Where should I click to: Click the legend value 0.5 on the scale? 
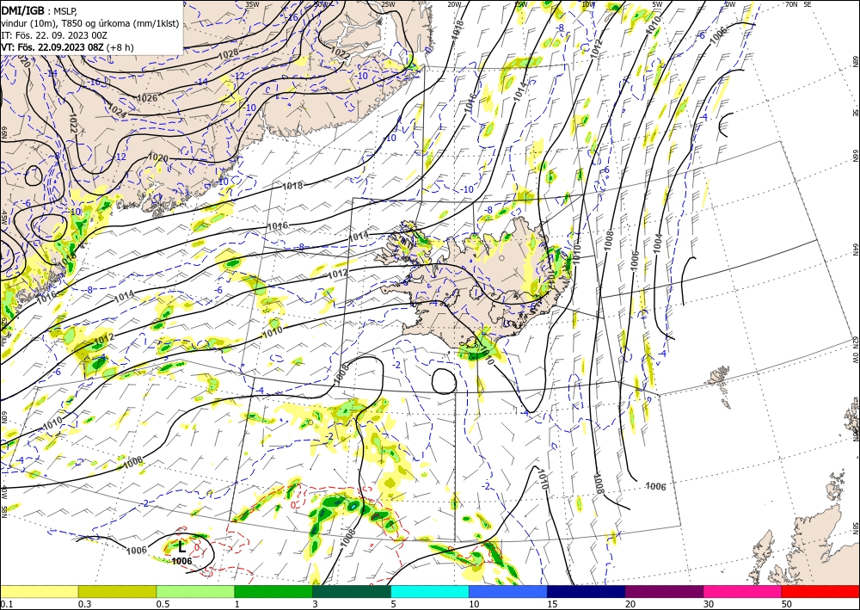(x=163, y=604)
